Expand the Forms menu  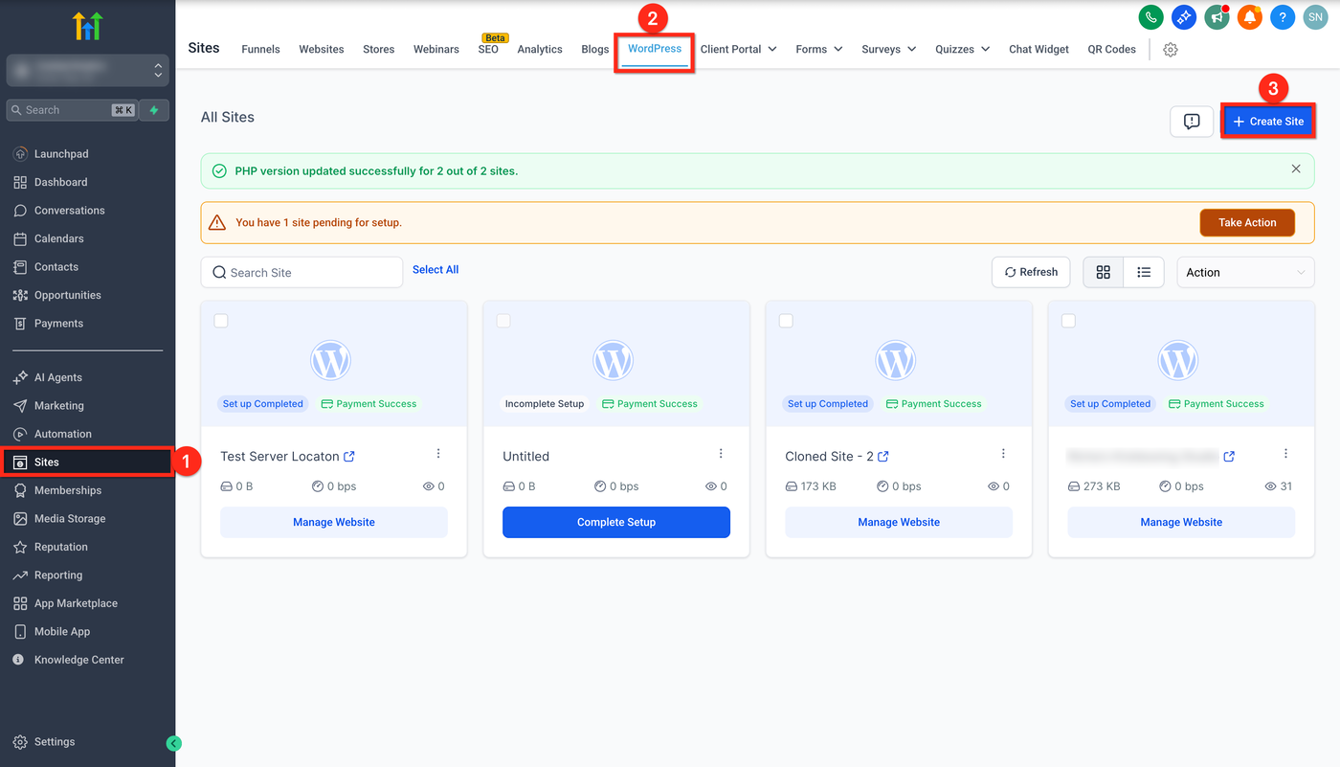pos(818,49)
